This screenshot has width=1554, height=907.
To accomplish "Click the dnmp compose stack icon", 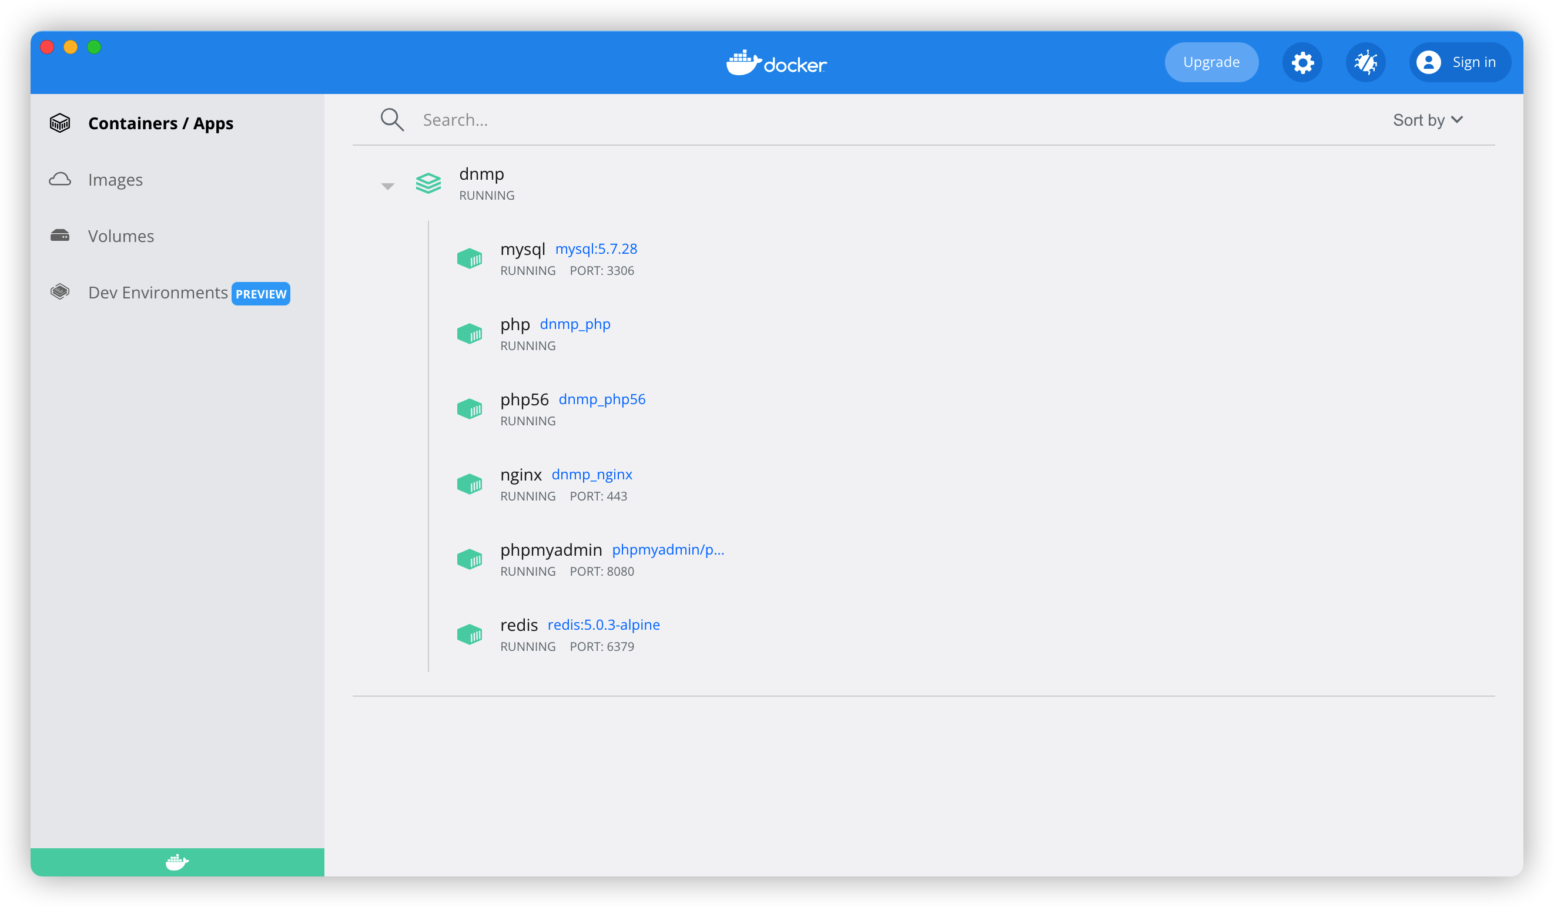I will tap(428, 183).
